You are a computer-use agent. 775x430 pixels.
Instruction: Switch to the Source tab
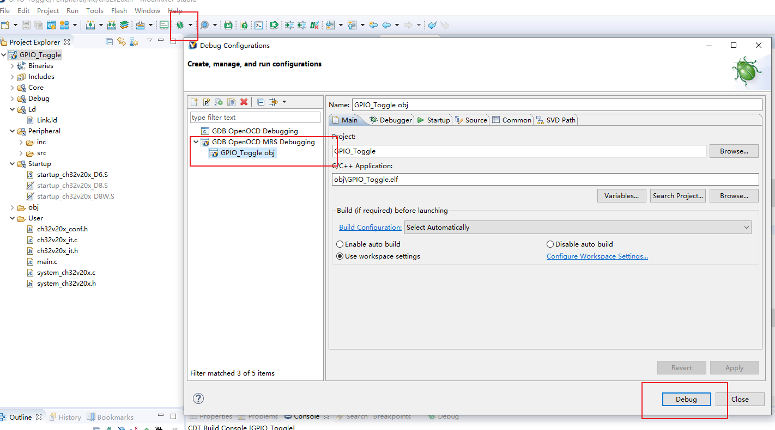[471, 120]
